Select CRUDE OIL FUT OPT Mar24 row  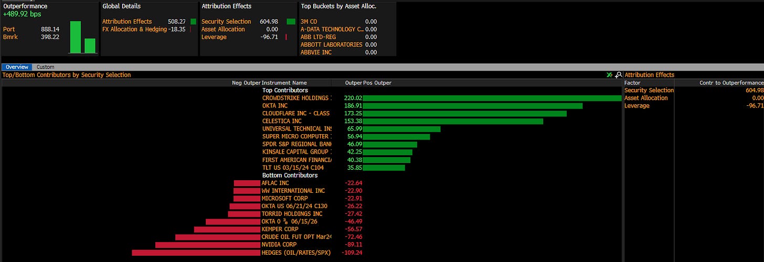[296, 237]
